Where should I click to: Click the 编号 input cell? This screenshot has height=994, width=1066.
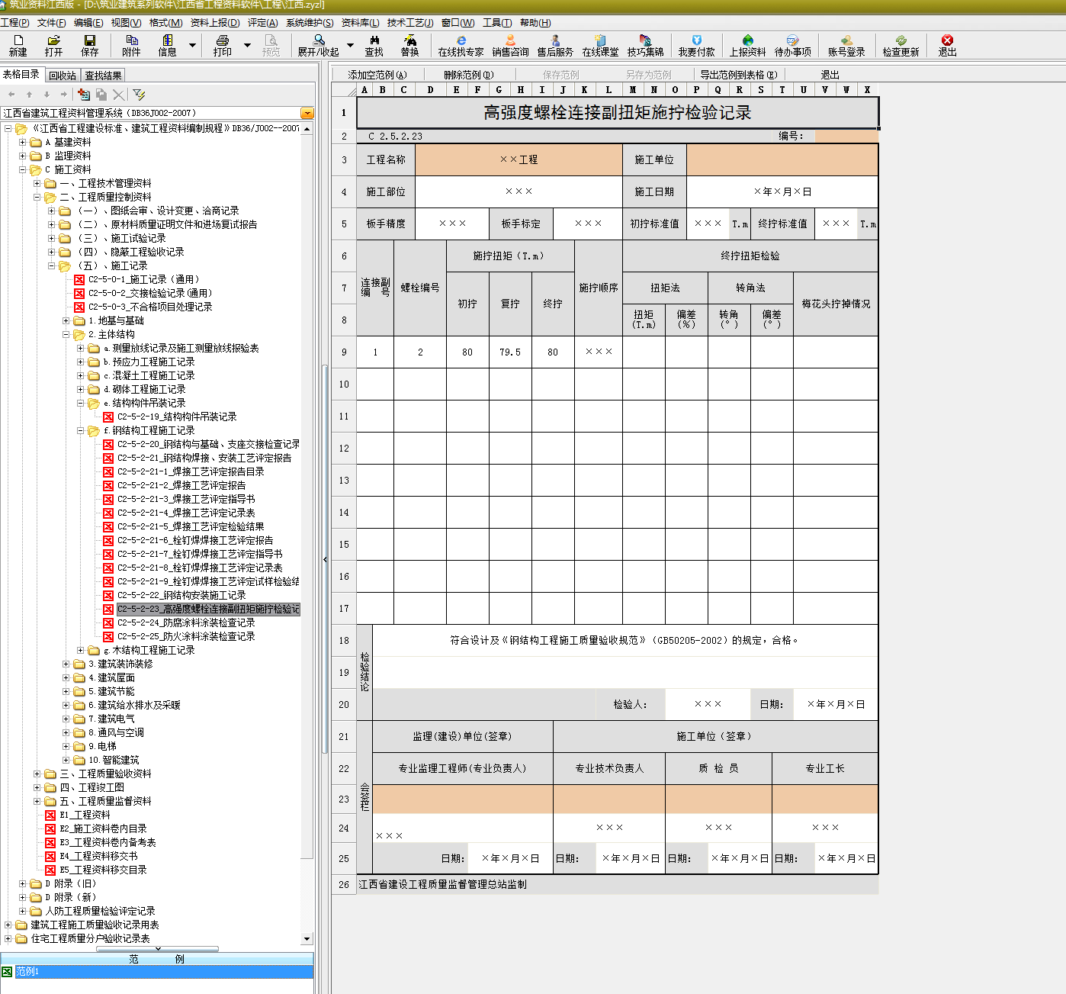pyautogui.click(x=846, y=137)
